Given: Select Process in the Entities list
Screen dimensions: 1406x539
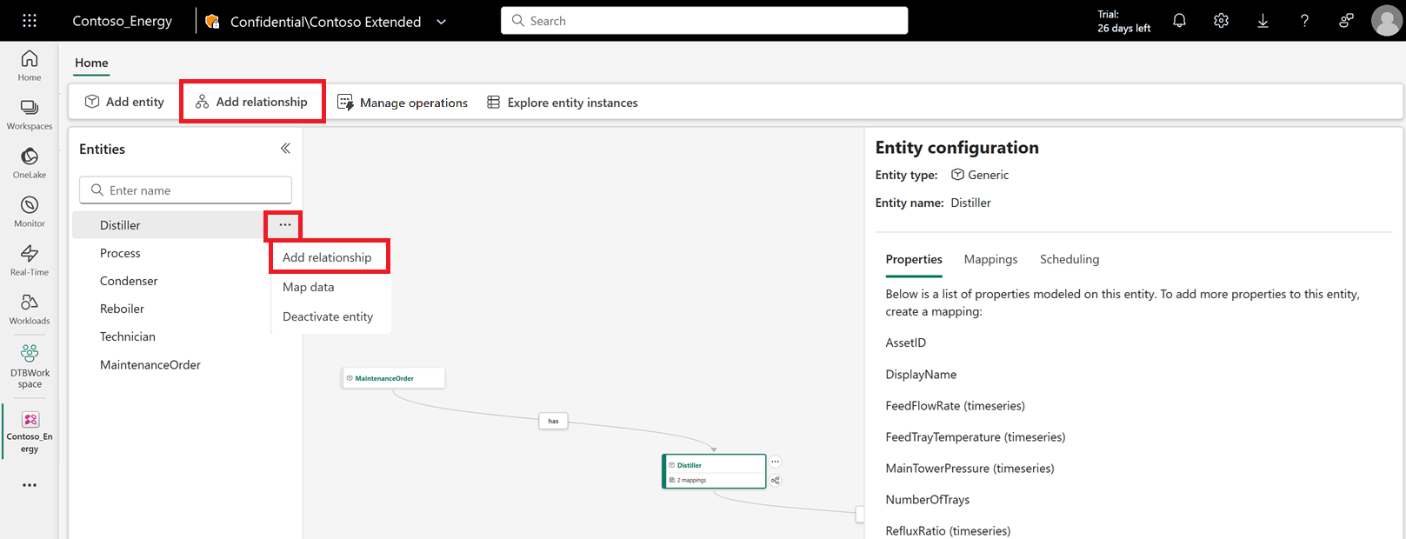Looking at the screenshot, I should (x=120, y=253).
